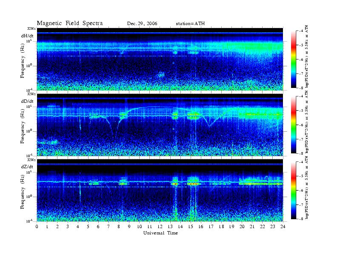This screenshot has width=337, height=260.
Task: Click the time tick label '8'
Action: (x=119, y=226)
